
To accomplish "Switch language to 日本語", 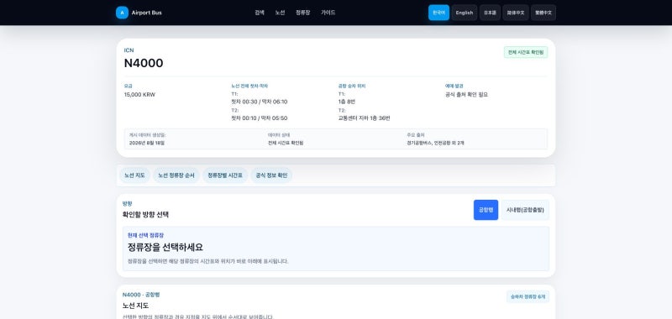I will pos(490,13).
